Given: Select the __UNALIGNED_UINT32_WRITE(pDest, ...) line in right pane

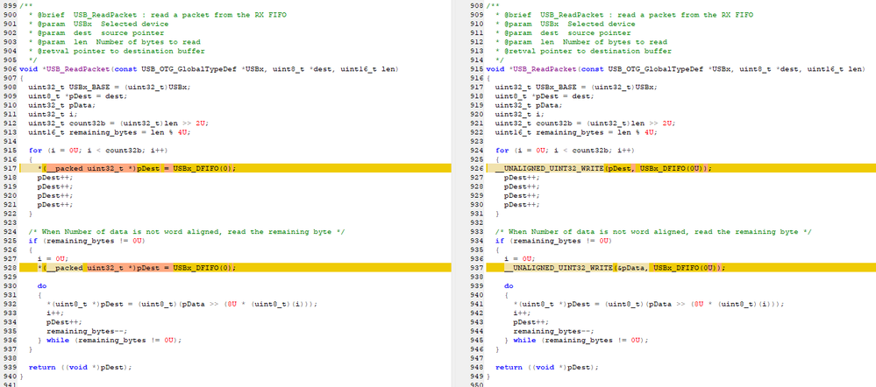Looking at the screenshot, I should pyautogui.click(x=604, y=168).
